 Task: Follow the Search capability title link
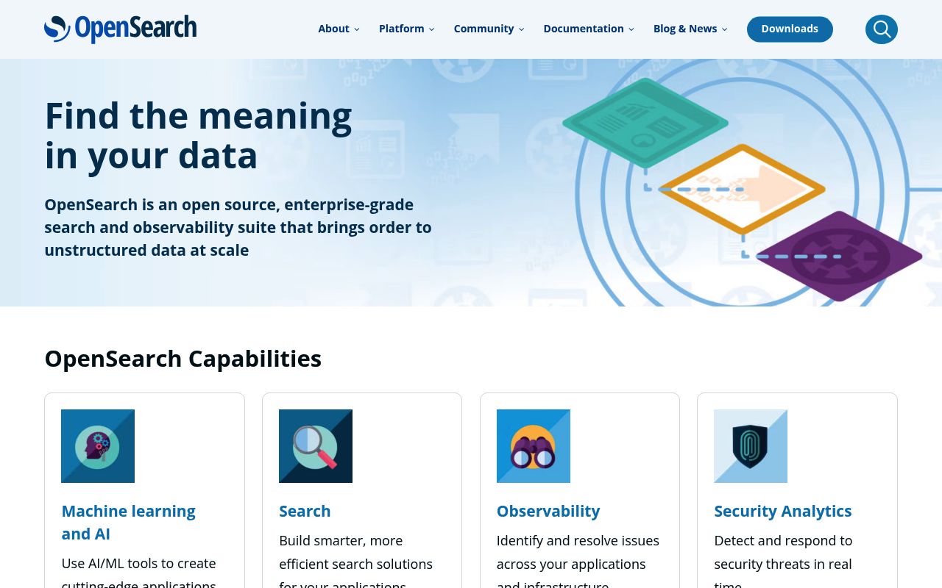(x=305, y=511)
